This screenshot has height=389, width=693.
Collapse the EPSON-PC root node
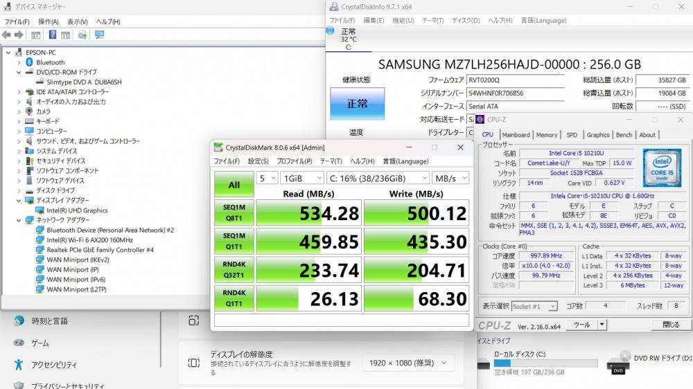(8, 52)
